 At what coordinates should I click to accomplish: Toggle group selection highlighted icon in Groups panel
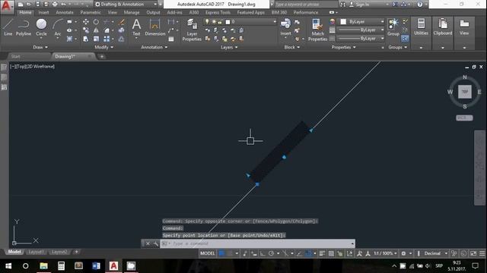405,39
